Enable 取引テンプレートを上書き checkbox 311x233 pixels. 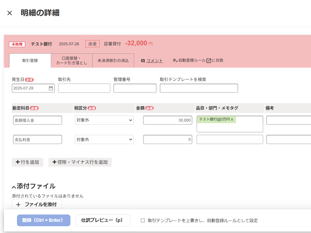coord(143,221)
